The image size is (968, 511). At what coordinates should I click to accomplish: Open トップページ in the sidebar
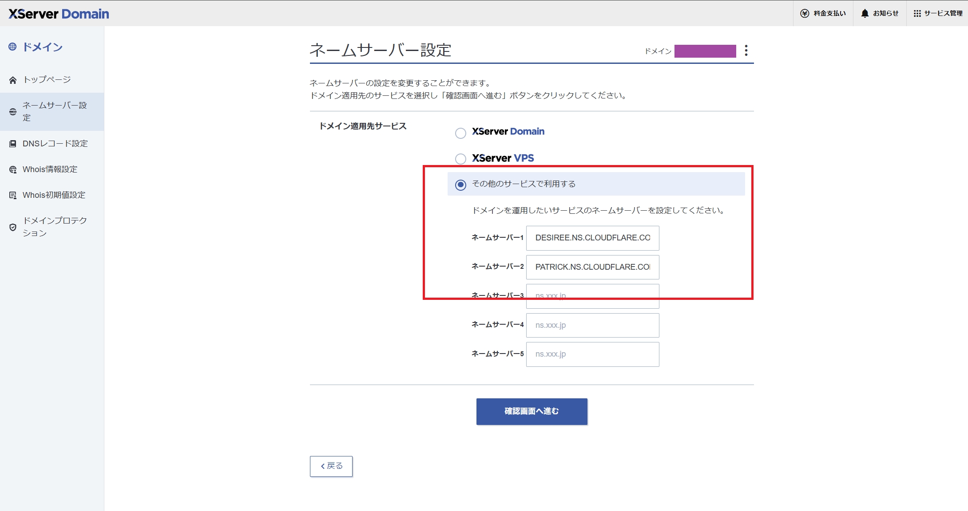[x=52, y=80]
